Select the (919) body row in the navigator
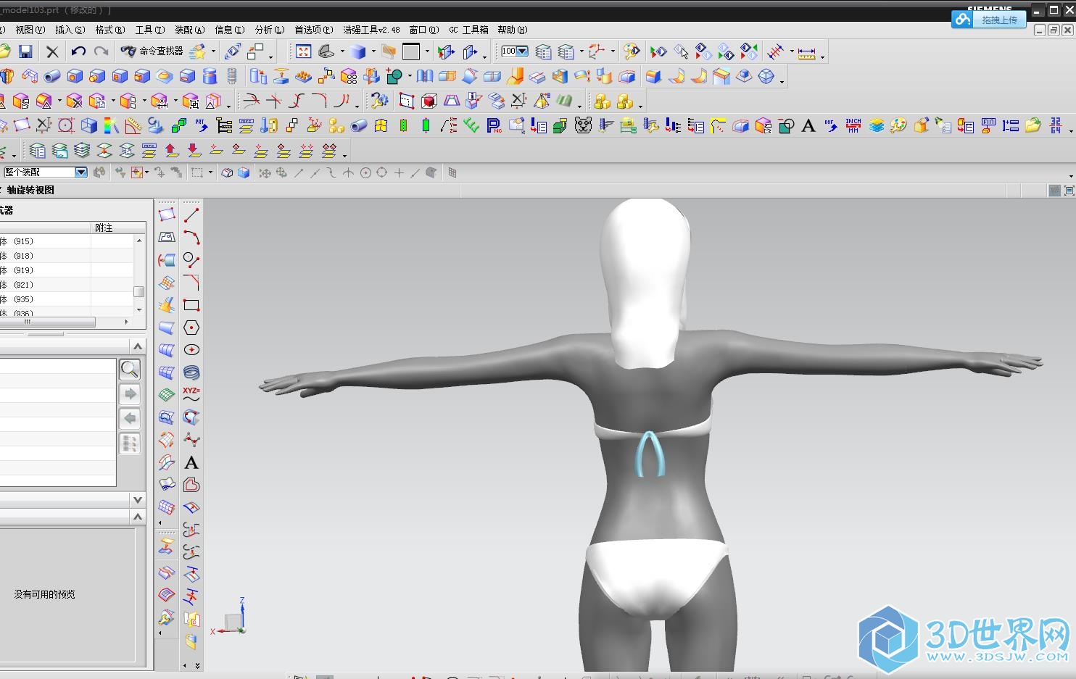 (x=67, y=270)
